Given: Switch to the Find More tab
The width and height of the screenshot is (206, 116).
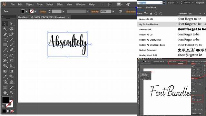Looking at the screenshot, I should pyautogui.click(x=151, y=7).
